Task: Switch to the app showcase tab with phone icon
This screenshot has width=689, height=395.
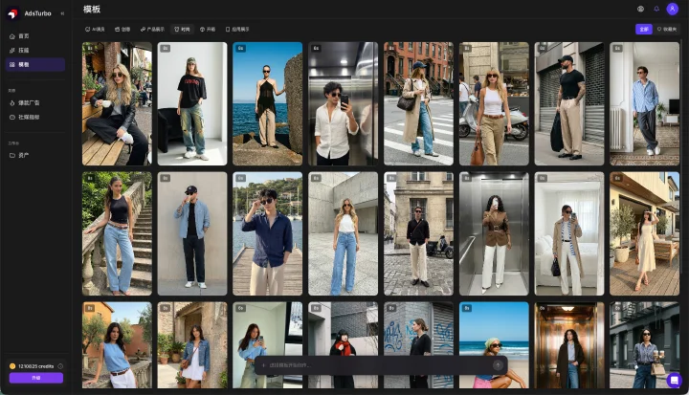Action: tap(237, 30)
